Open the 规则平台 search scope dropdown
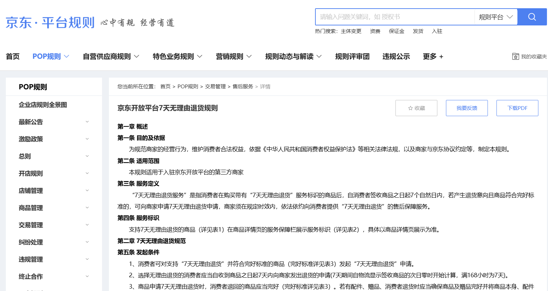This screenshot has width=548, height=291. pyautogui.click(x=496, y=17)
